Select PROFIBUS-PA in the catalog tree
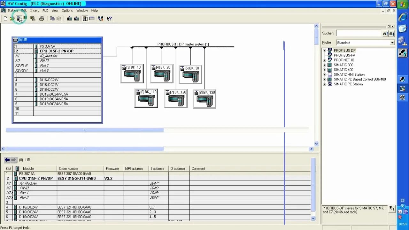The width and height of the screenshot is (409, 230). pyautogui.click(x=344, y=55)
